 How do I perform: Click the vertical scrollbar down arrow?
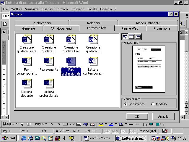coord(186,102)
